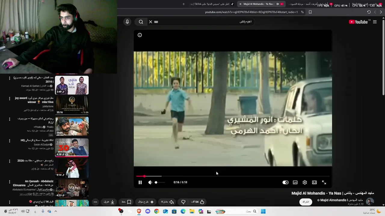Open the player settings gear
Image resolution: width=385 pixels, height=216 pixels.
pos(305,182)
